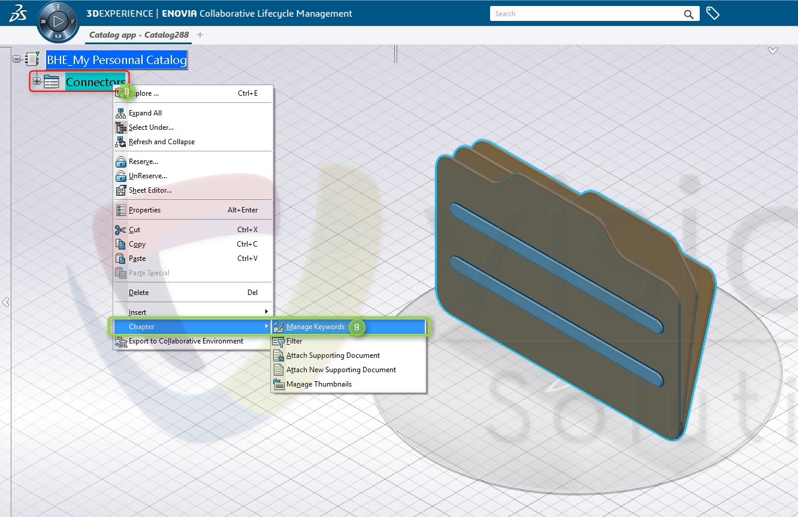Expand the Connectors chapter node
This screenshot has height=517, width=798.
(x=37, y=81)
